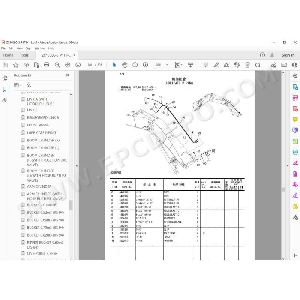Screen dimensions: 300x300
Task: Upload file to cloud icon
Action: [x=26, y=65]
